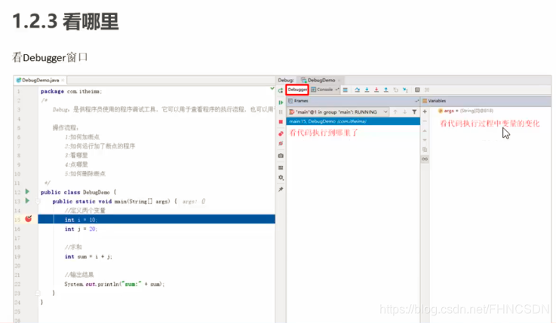The width and height of the screenshot is (556, 323).
Task: Click the public static void main line
Action: coord(115,201)
